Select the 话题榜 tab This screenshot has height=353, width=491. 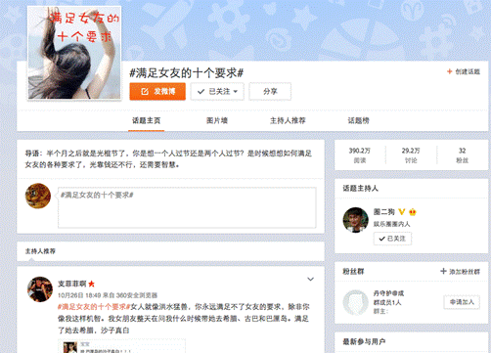coord(358,120)
